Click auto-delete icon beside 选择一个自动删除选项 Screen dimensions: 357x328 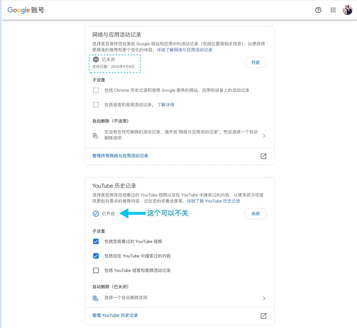click(x=95, y=298)
